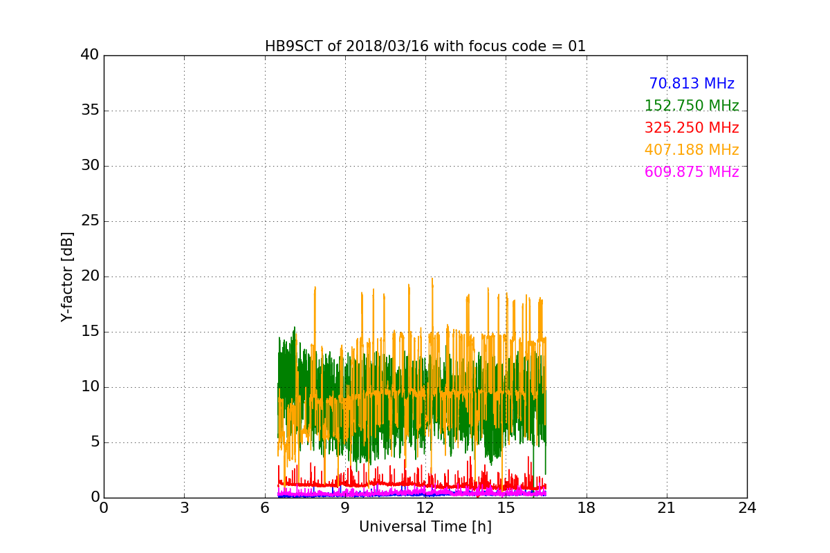Select the 407.188 MHz legend label
The image size is (830, 553).
(692, 150)
